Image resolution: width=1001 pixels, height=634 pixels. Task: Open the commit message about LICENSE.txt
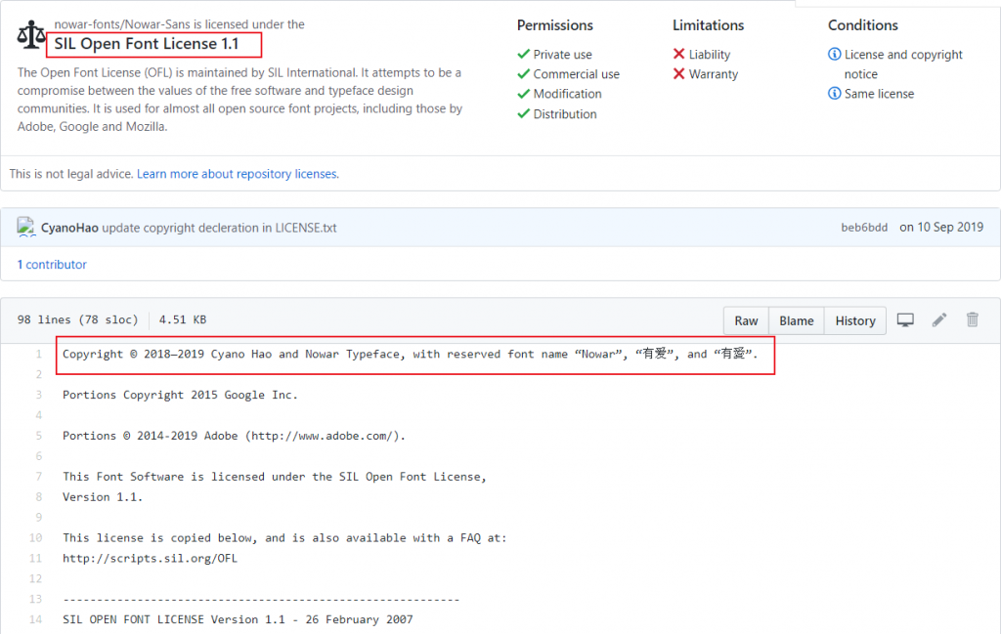pyautogui.click(x=220, y=228)
